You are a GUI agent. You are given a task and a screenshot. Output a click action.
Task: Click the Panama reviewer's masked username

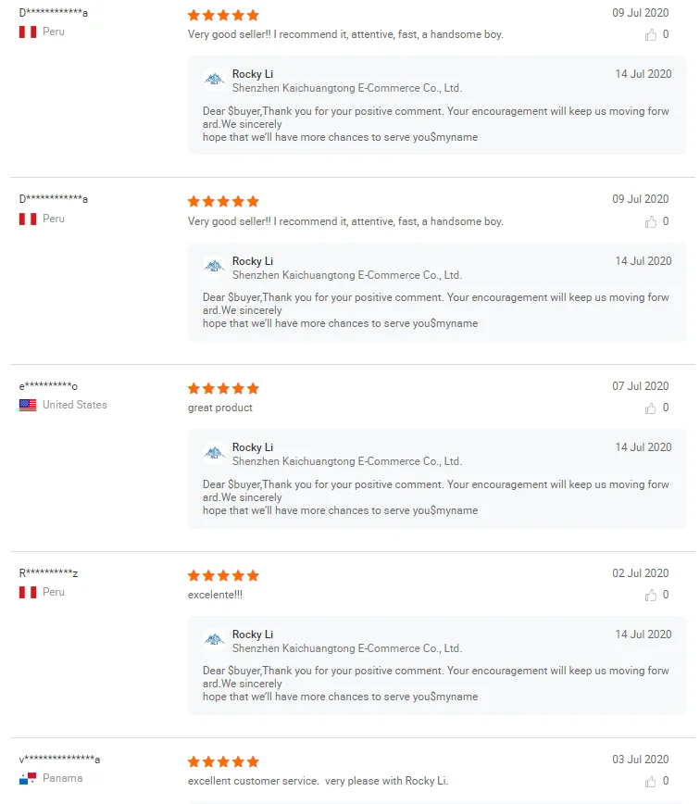pos(59,760)
